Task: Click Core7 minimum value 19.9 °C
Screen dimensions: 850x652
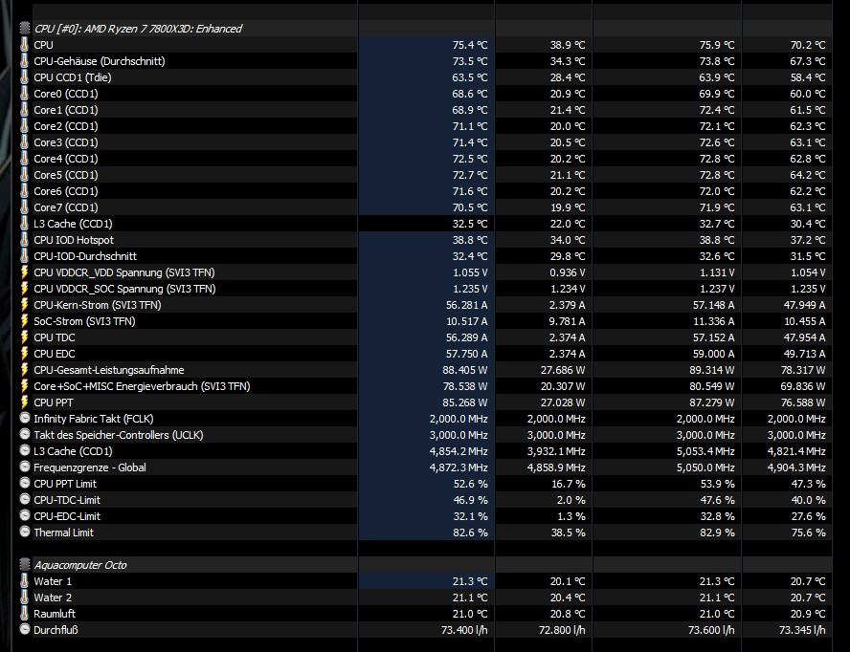Action: pos(567,207)
